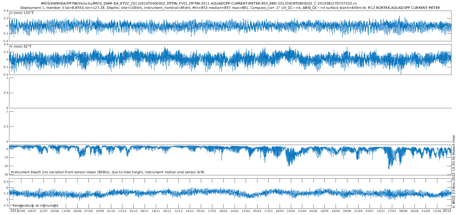Click the 30/11 date tick label
The width and height of the screenshot is (456, 215).
(167, 211)
